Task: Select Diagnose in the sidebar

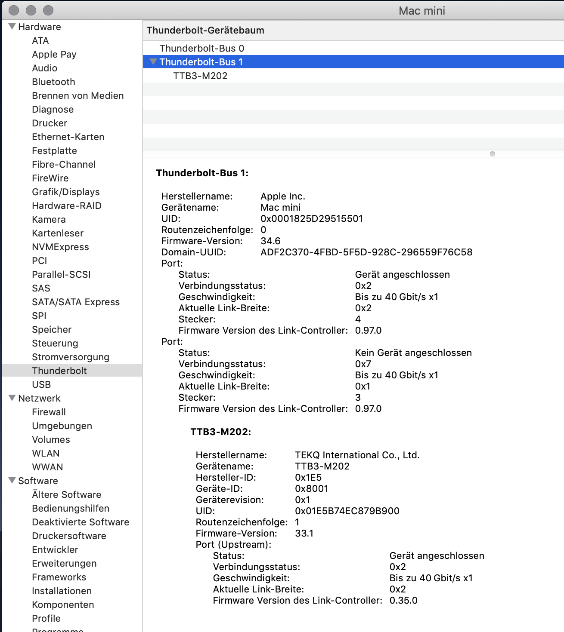Action: coord(53,109)
